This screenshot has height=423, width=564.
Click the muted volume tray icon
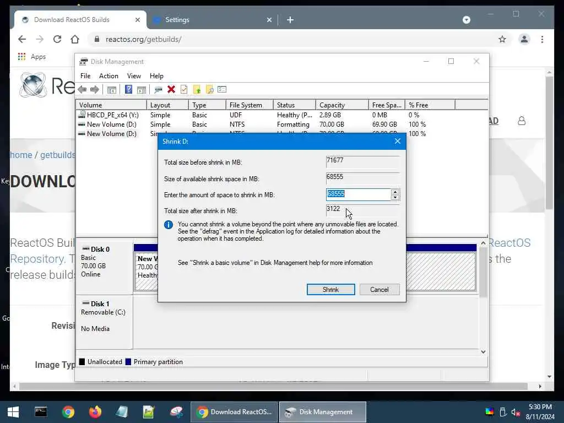(516, 412)
